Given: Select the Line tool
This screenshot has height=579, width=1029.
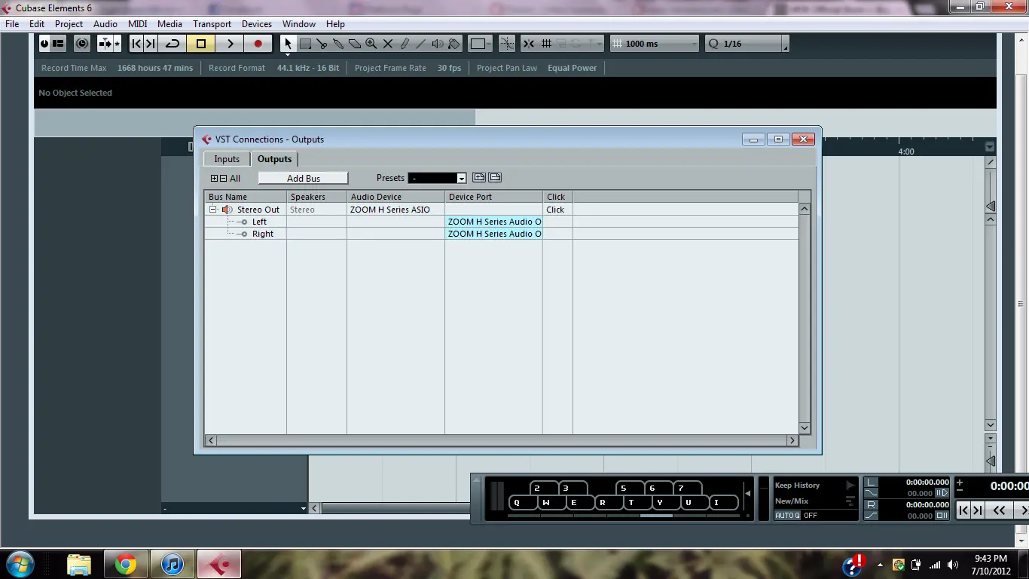Looking at the screenshot, I should pyautogui.click(x=421, y=44).
